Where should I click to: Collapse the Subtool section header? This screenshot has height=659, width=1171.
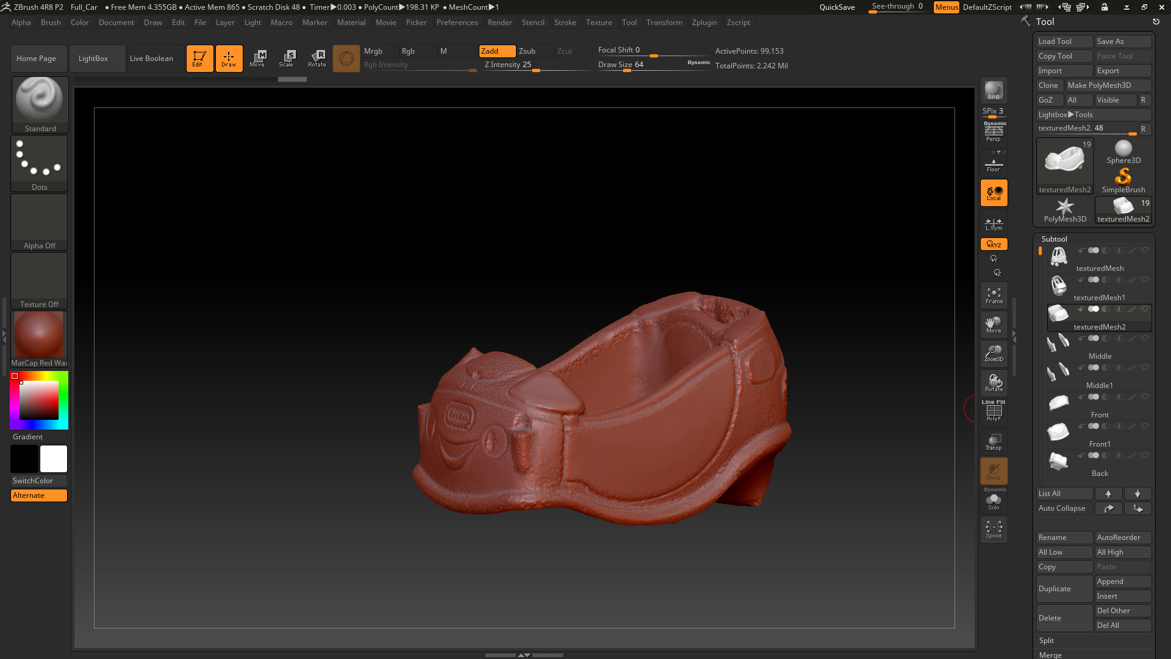1054,239
